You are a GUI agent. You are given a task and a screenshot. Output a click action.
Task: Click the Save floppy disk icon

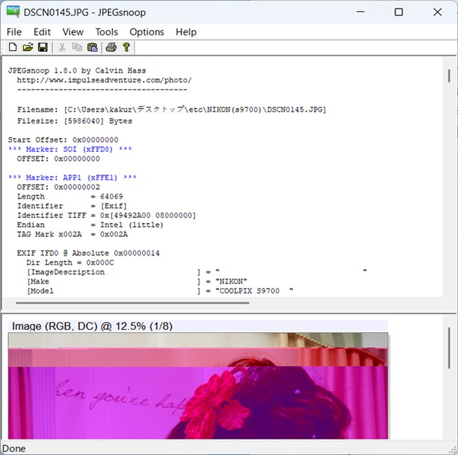pos(42,47)
